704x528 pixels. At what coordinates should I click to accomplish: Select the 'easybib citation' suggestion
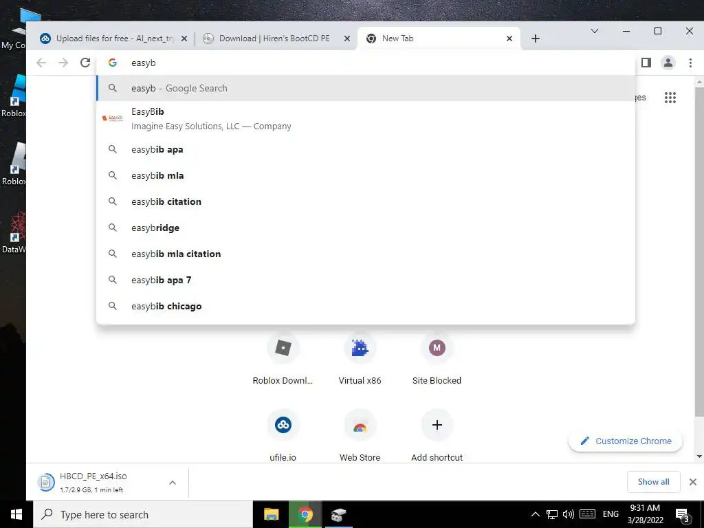pyautogui.click(x=366, y=201)
